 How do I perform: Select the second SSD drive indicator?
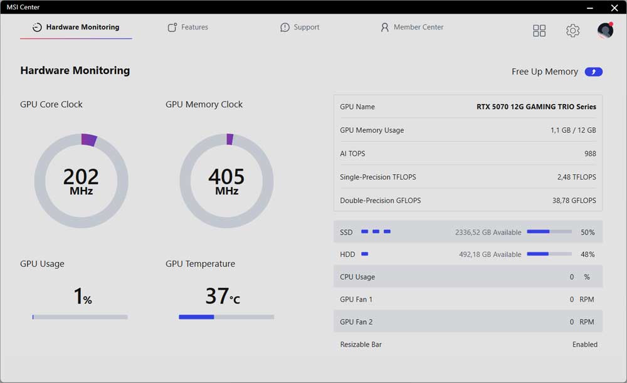click(x=376, y=231)
